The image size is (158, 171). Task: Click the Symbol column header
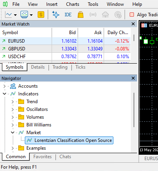pos(26,33)
